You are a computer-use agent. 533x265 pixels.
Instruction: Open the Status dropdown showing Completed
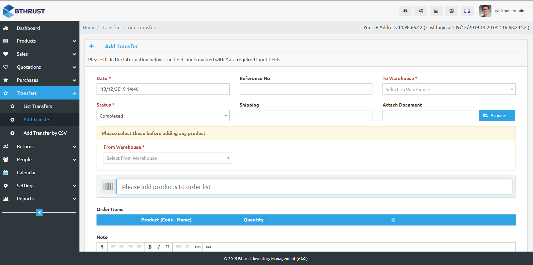pos(163,116)
